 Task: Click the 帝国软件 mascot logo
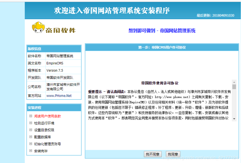click(54, 28)
